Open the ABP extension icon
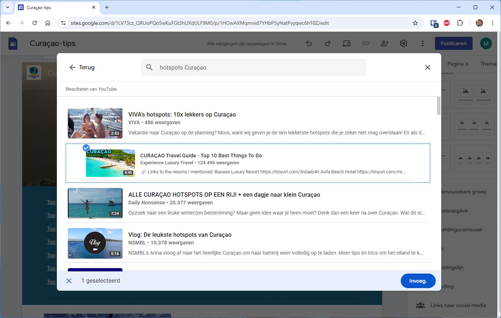 pos(447,23)
